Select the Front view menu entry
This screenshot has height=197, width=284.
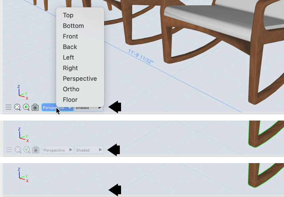coord(70,36)
